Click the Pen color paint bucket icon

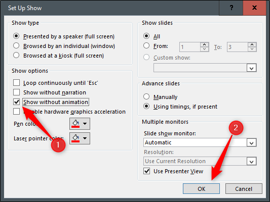pos(75,124)
